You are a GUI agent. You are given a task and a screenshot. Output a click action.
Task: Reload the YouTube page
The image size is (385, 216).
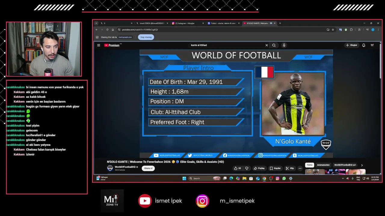coord(107,30)
